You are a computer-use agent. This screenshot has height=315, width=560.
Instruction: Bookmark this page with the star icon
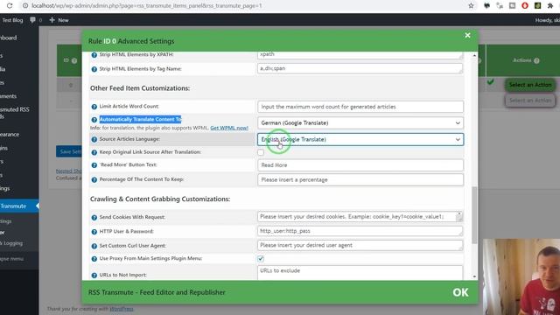(471, 6)
